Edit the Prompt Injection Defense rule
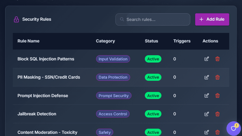 207,95
